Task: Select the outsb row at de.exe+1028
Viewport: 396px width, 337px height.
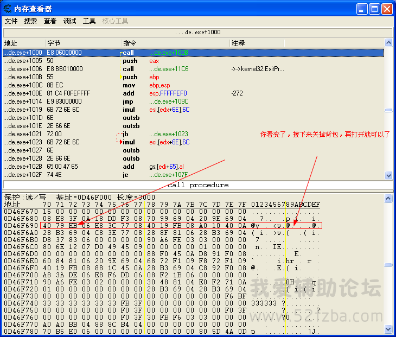Action: pyautogui.click(x=194, y=158)
